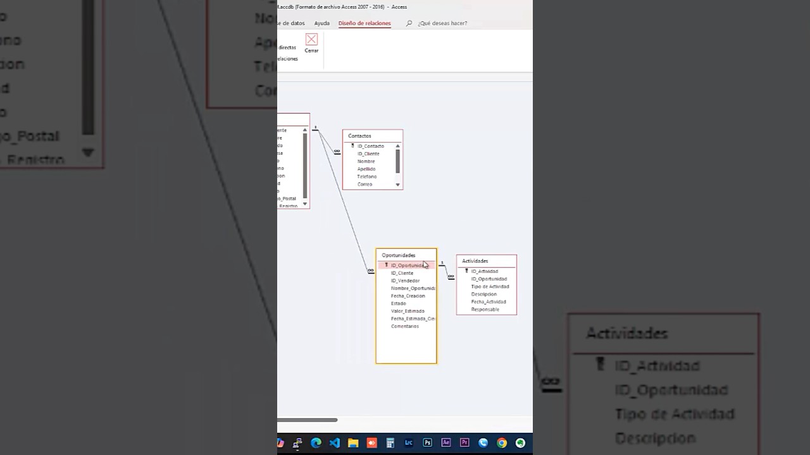Select Estado field in Oportunidades
The image size is (810, 455).
pyautogui.click(x=398, y=303)
